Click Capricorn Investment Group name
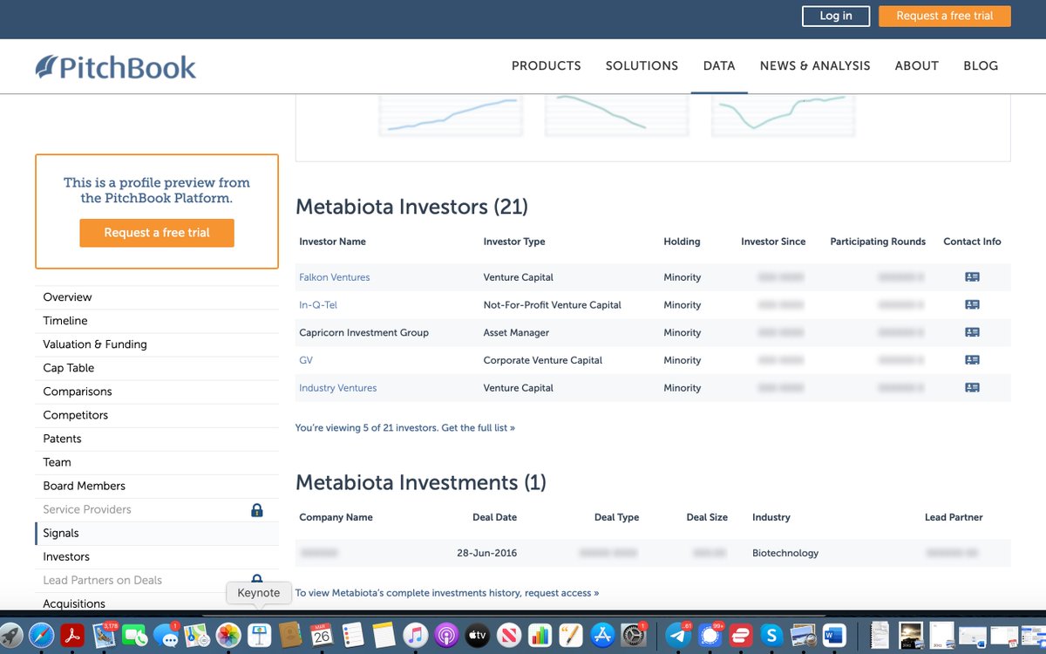Image resolution: width=1046 pixels, height=654 pixels. (x=363, y=332)
